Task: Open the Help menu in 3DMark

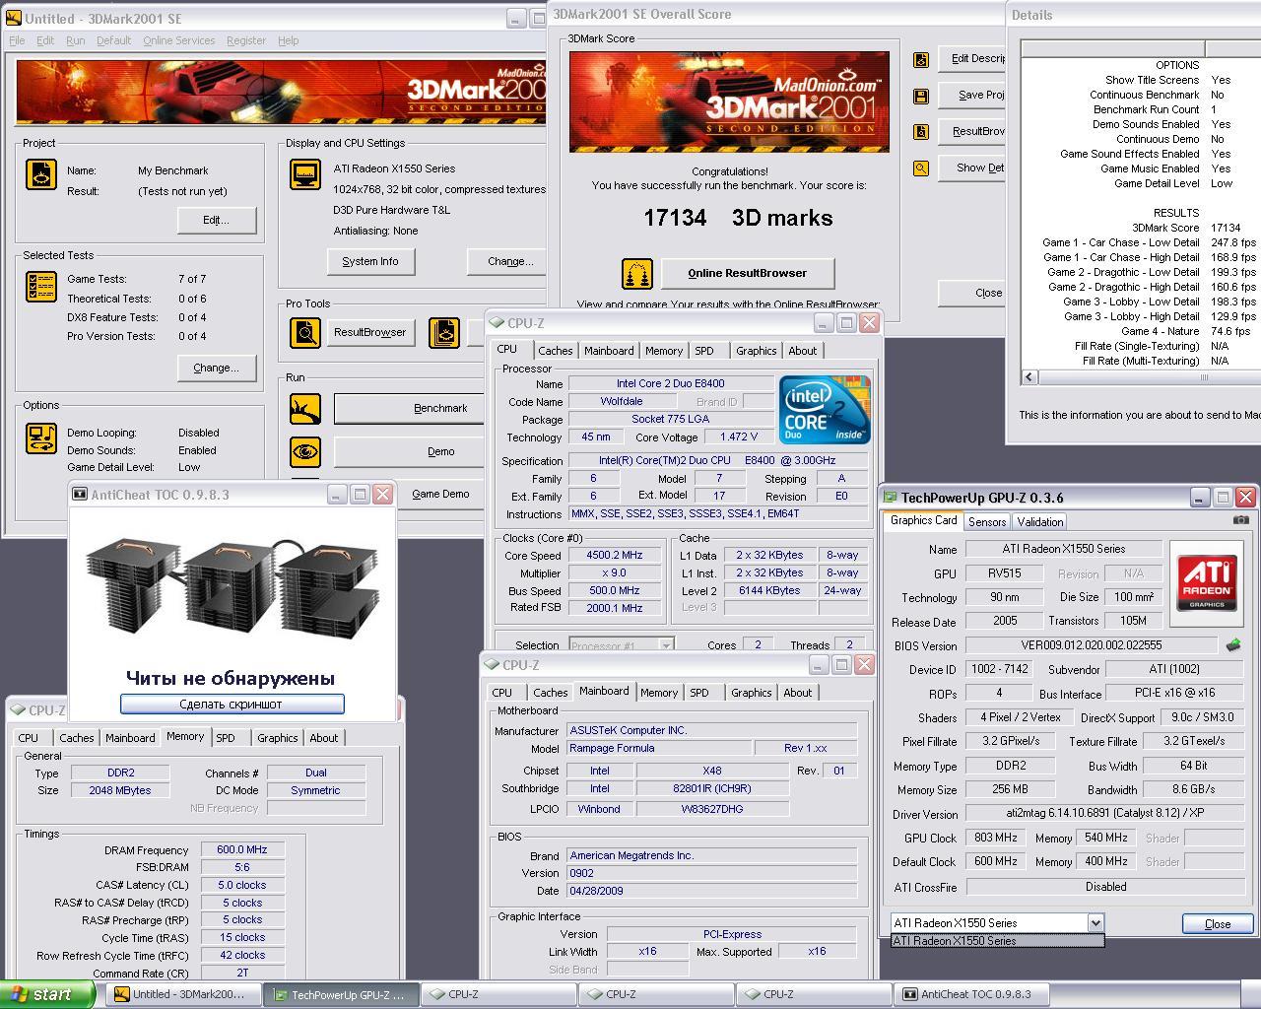Action: pos(289,40)
